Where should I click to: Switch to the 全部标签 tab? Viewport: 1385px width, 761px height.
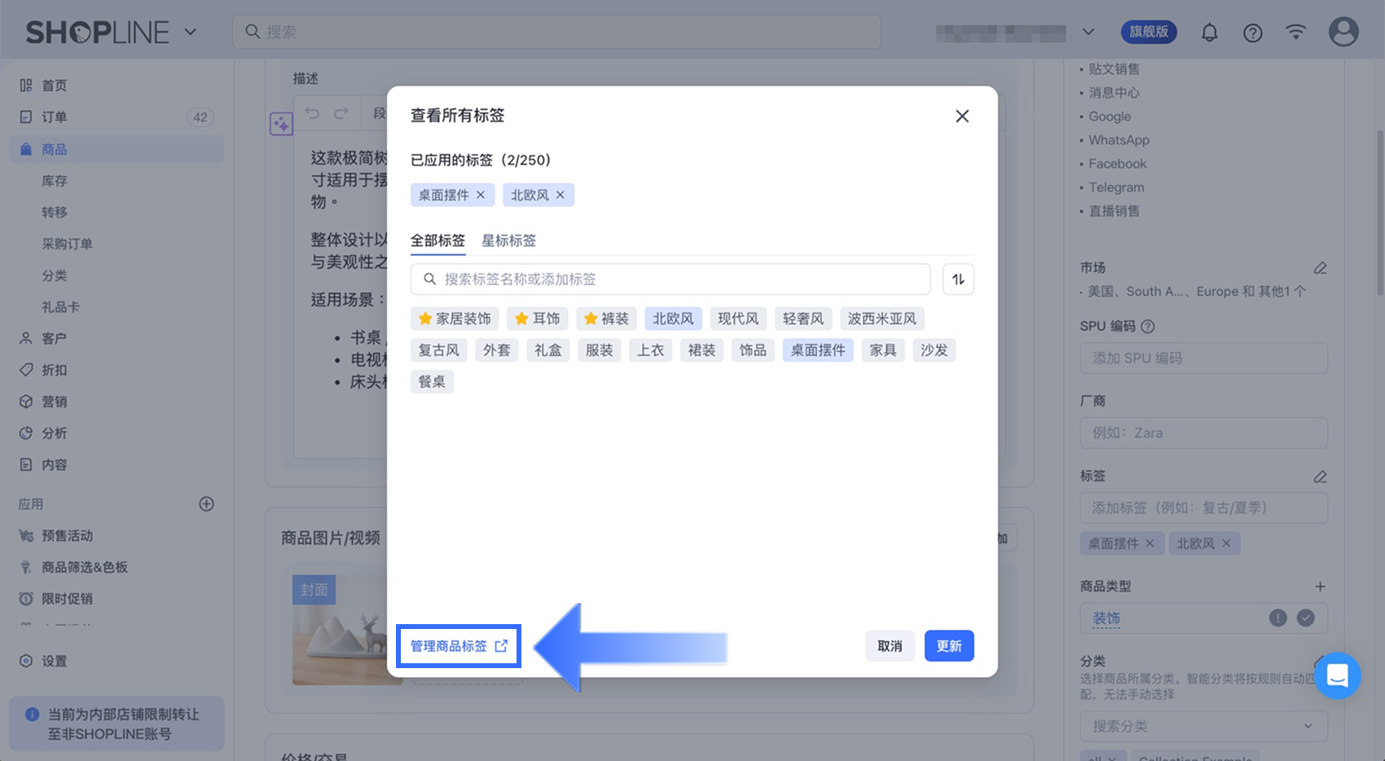[437, 240]
